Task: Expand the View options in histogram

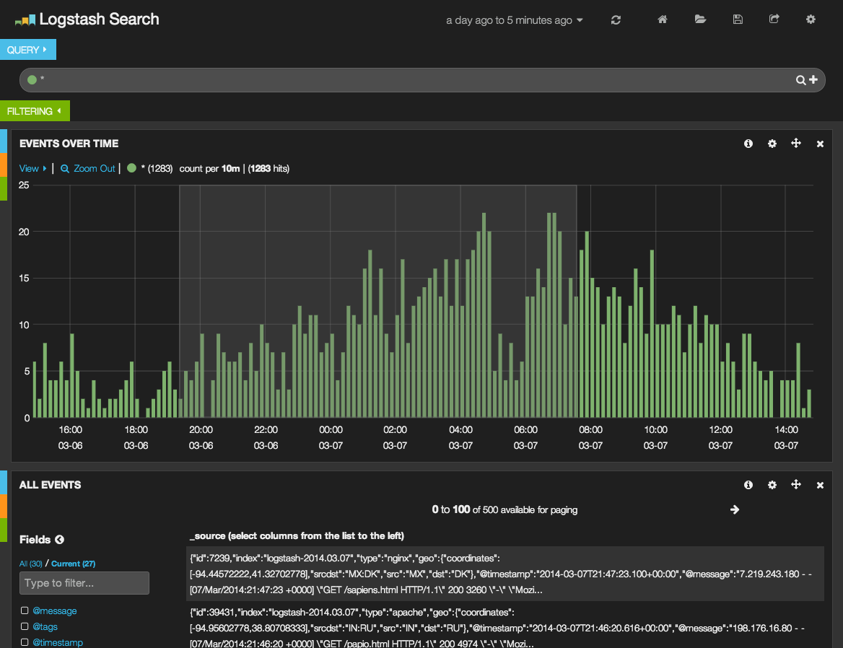Action: coord(32,168)
